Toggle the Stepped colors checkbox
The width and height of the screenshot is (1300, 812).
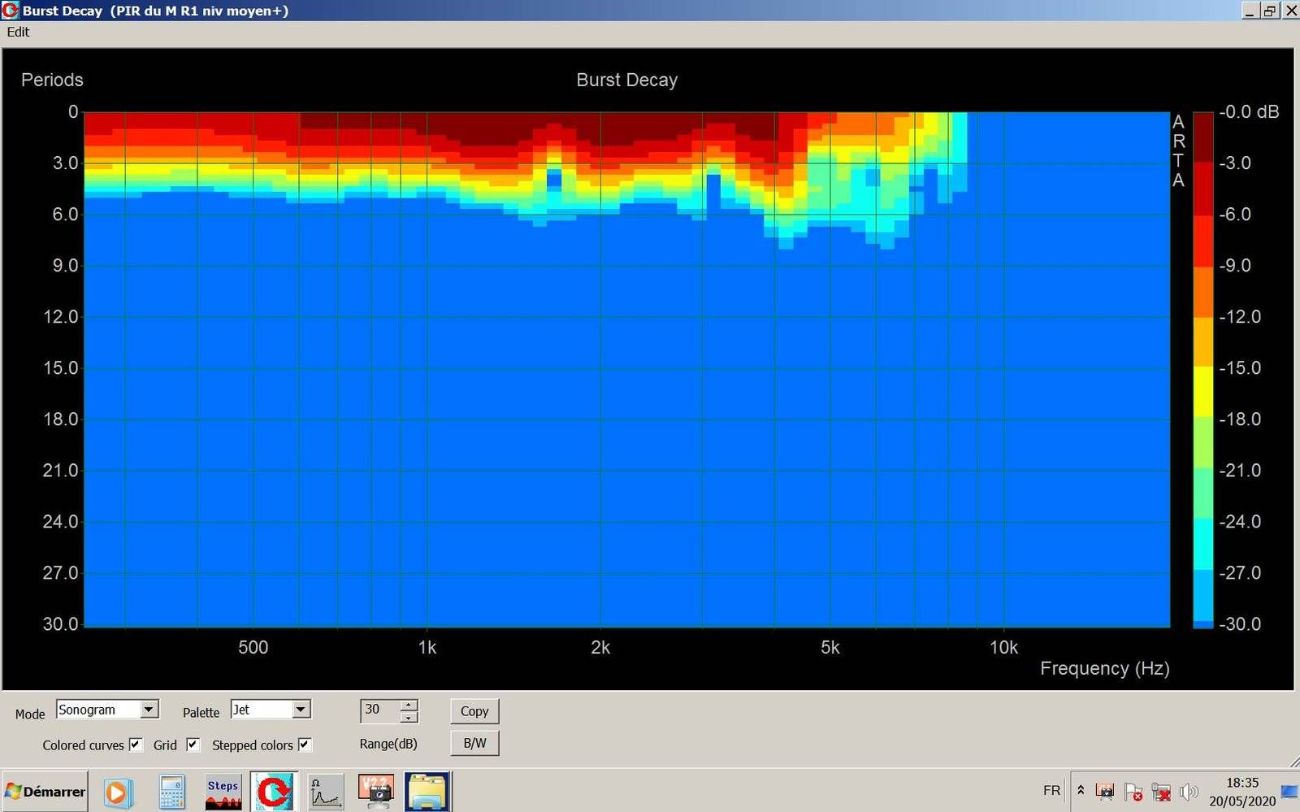point(305,745)
